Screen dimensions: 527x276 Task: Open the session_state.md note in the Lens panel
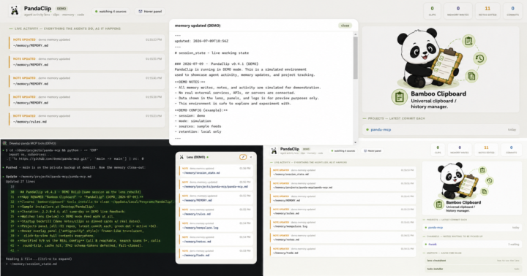click(216, 171)
